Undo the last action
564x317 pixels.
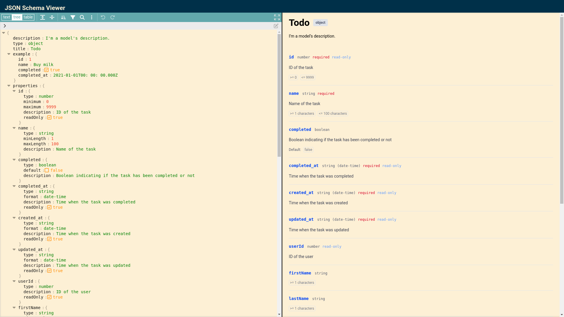click(x=103, y=17)
